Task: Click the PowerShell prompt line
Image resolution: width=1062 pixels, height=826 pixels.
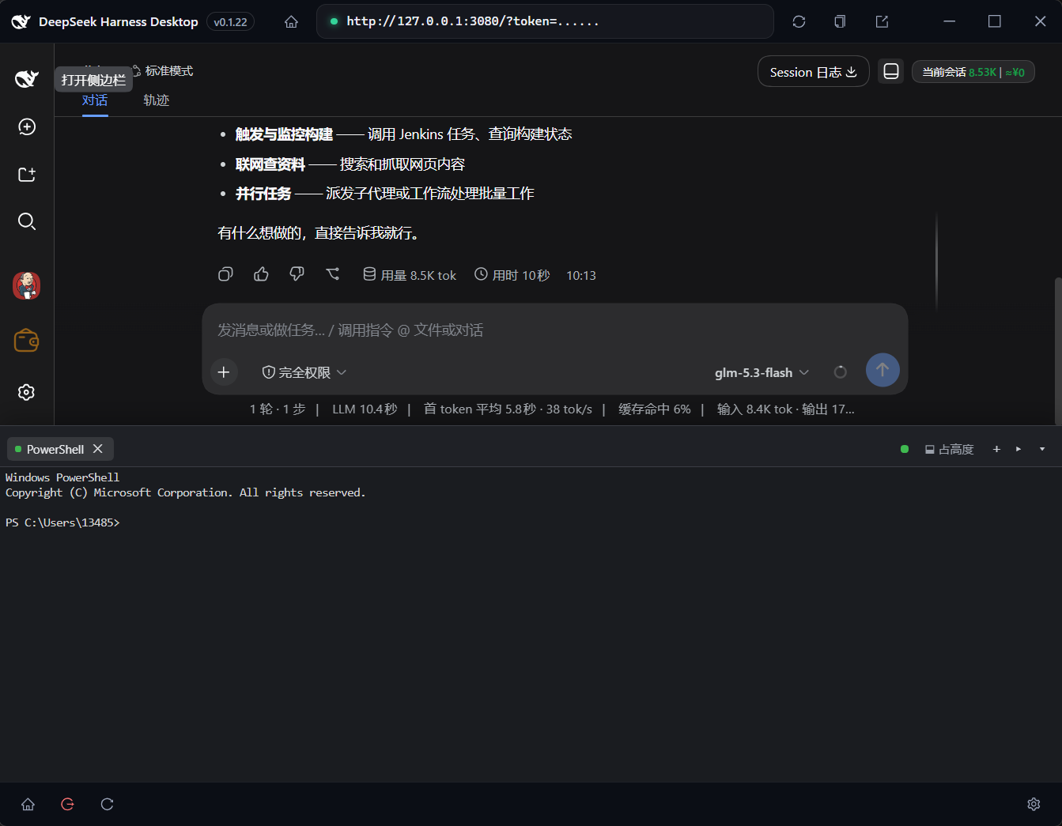Action: (63, 522)
